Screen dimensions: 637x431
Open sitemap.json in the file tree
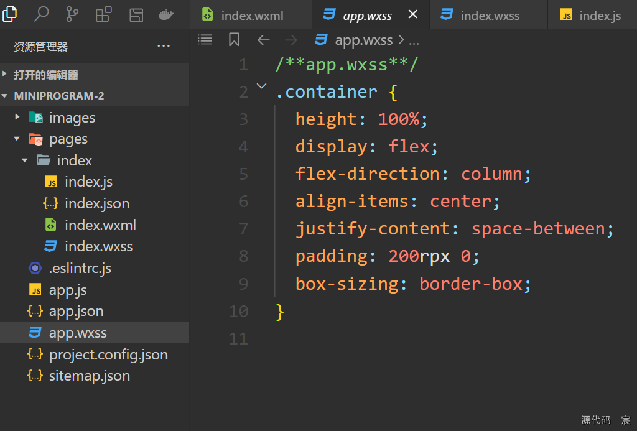[95, 376]
